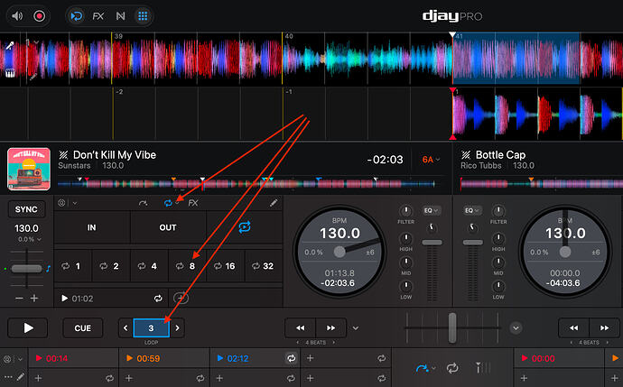
Task: Show the sampler grid panel
Action: (x=143, y=16)
